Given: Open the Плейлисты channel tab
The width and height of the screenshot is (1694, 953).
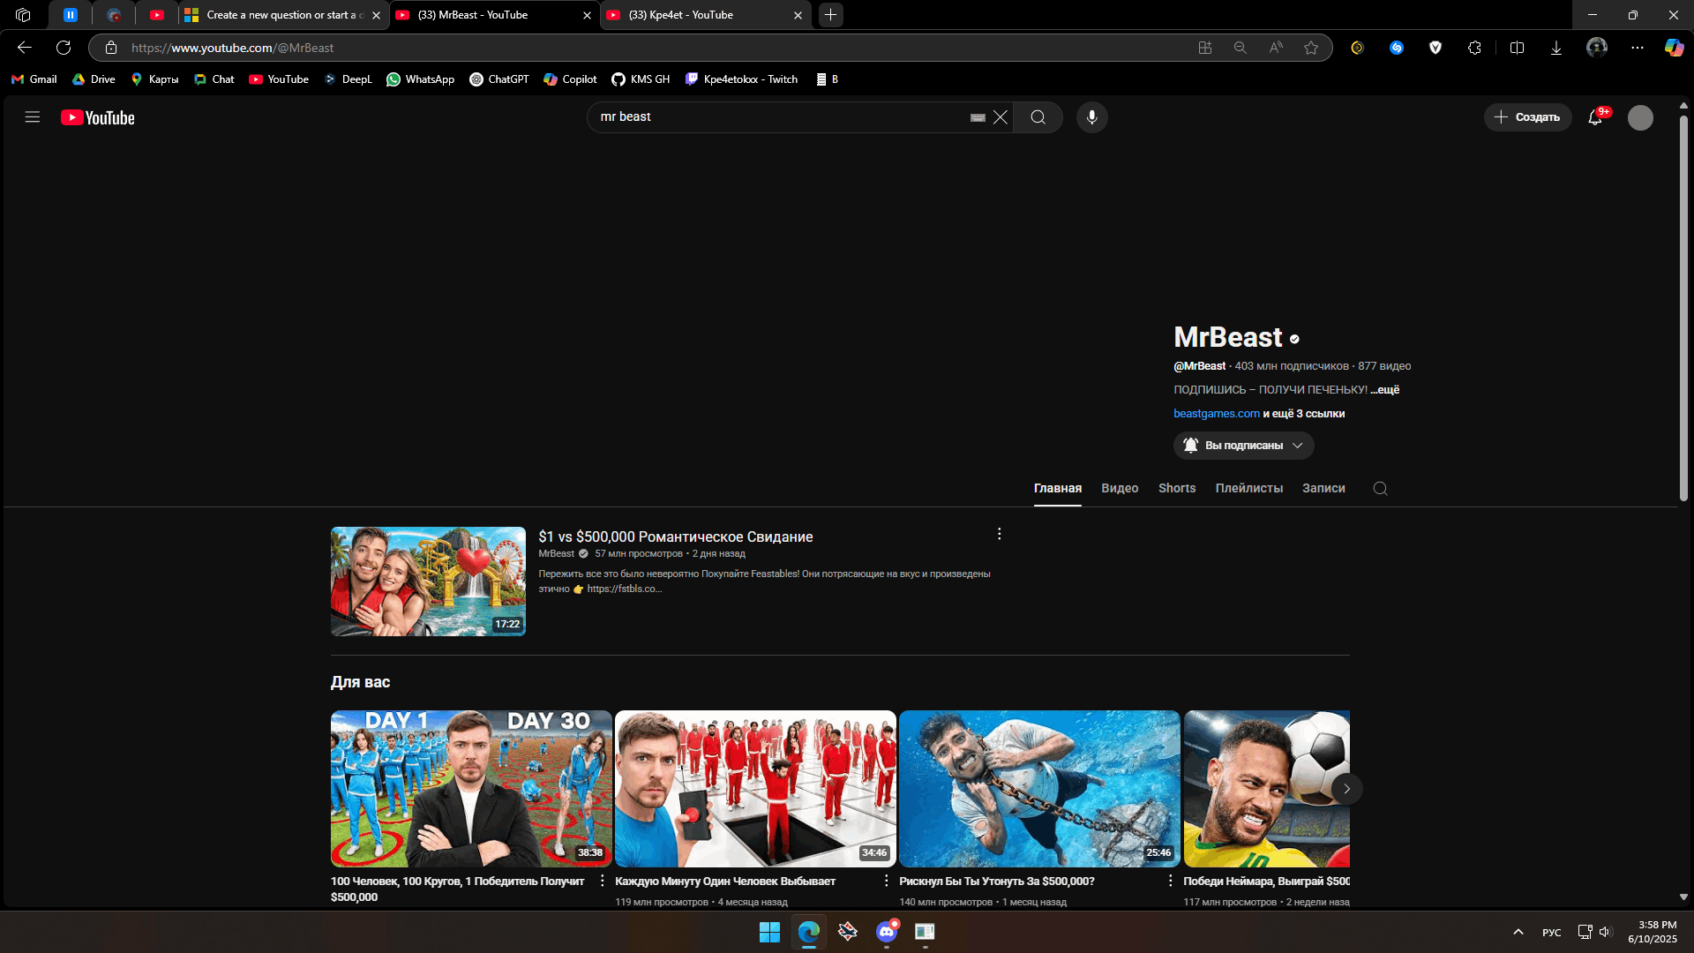Looking at the screenshot, I should coord(1248,488).
